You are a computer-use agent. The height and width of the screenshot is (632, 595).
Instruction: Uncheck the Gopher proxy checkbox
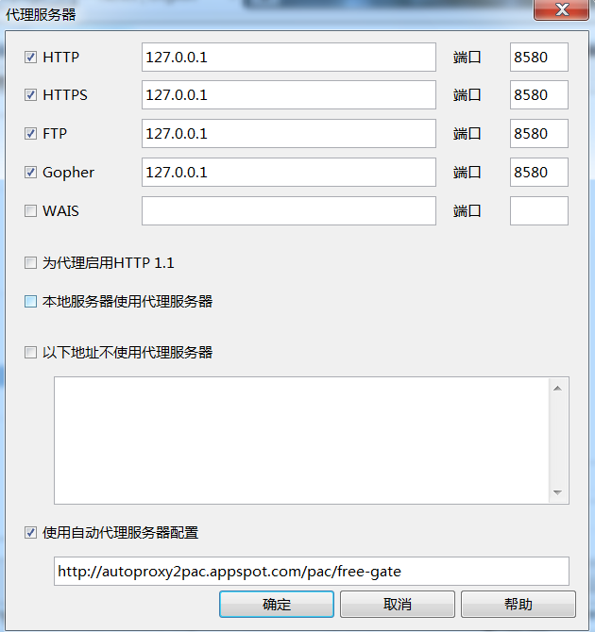[x=30, y=173]
